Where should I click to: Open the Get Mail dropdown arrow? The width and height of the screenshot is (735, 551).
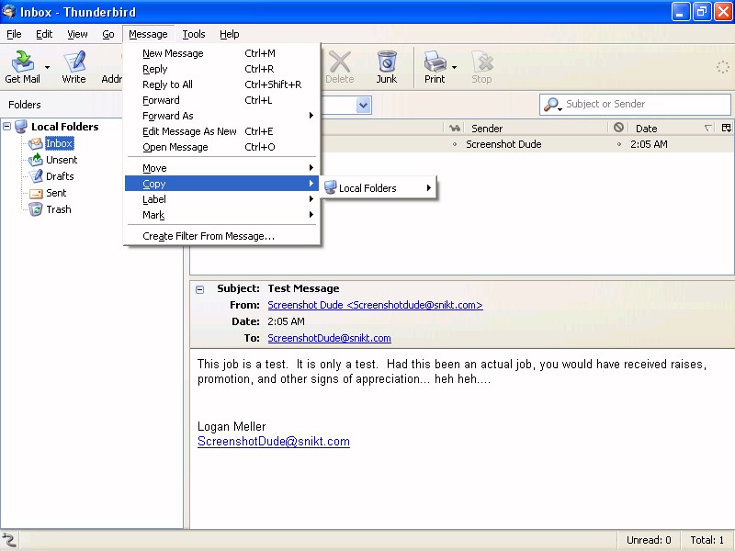[47, 67]
